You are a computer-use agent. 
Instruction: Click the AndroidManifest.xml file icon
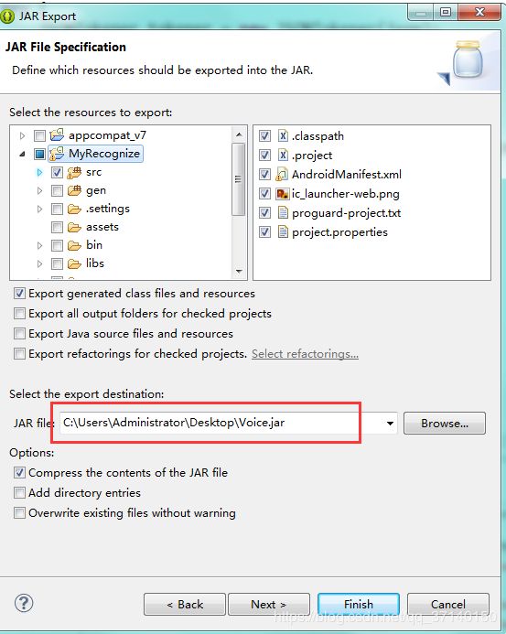(282, 174)
